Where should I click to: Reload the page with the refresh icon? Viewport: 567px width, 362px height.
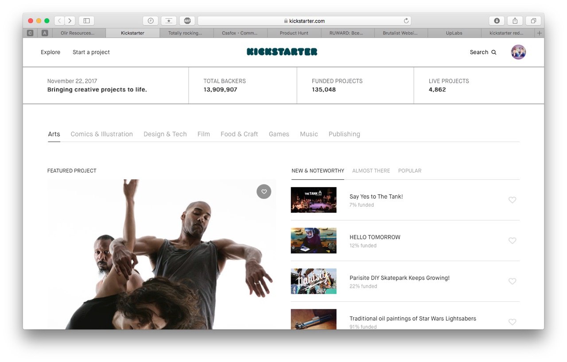pyautogui.click(x=406, y=21)
